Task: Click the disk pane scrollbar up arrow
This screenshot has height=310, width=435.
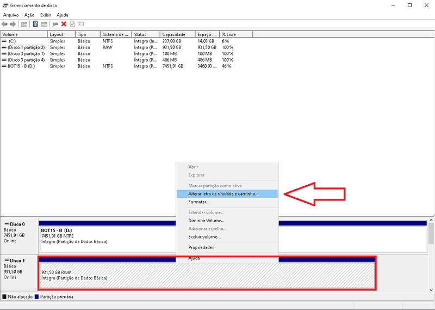Action: click(x=431, y=220)
